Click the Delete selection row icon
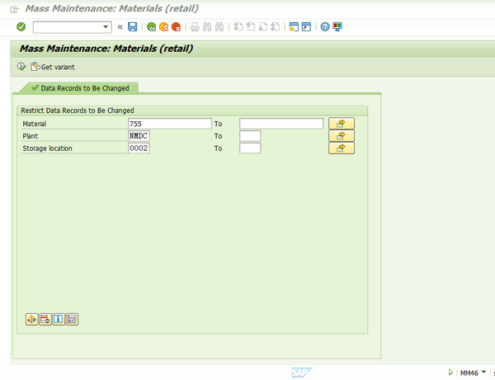The height and width of the screenshot is (380, 495). coord(45,320)
